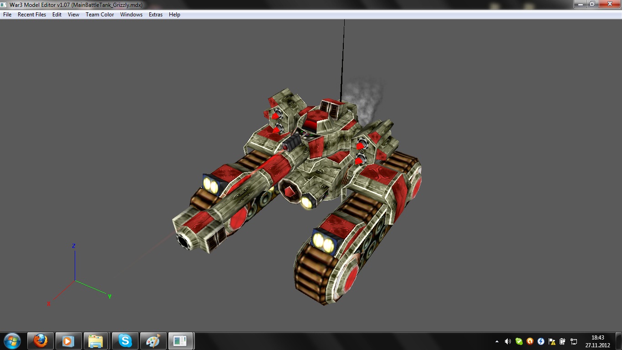Open the network tray icon
The width and height of the screenshot is (622, 350).
(x=574, y=341)
